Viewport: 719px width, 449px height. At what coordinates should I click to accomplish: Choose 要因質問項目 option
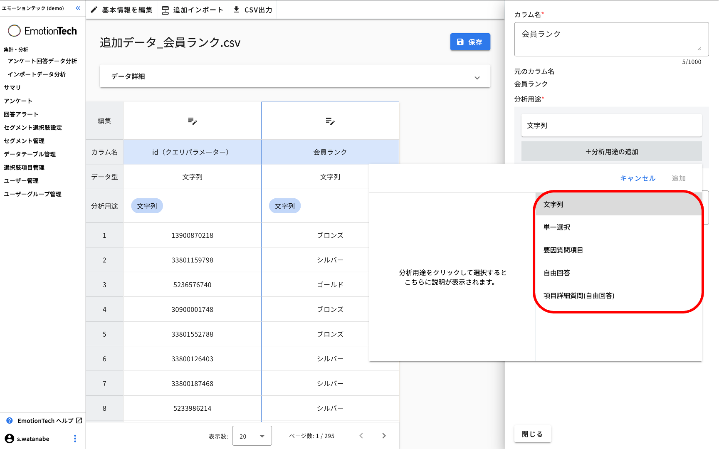563,250
